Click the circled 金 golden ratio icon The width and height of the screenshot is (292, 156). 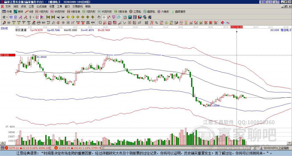point(166,23)
